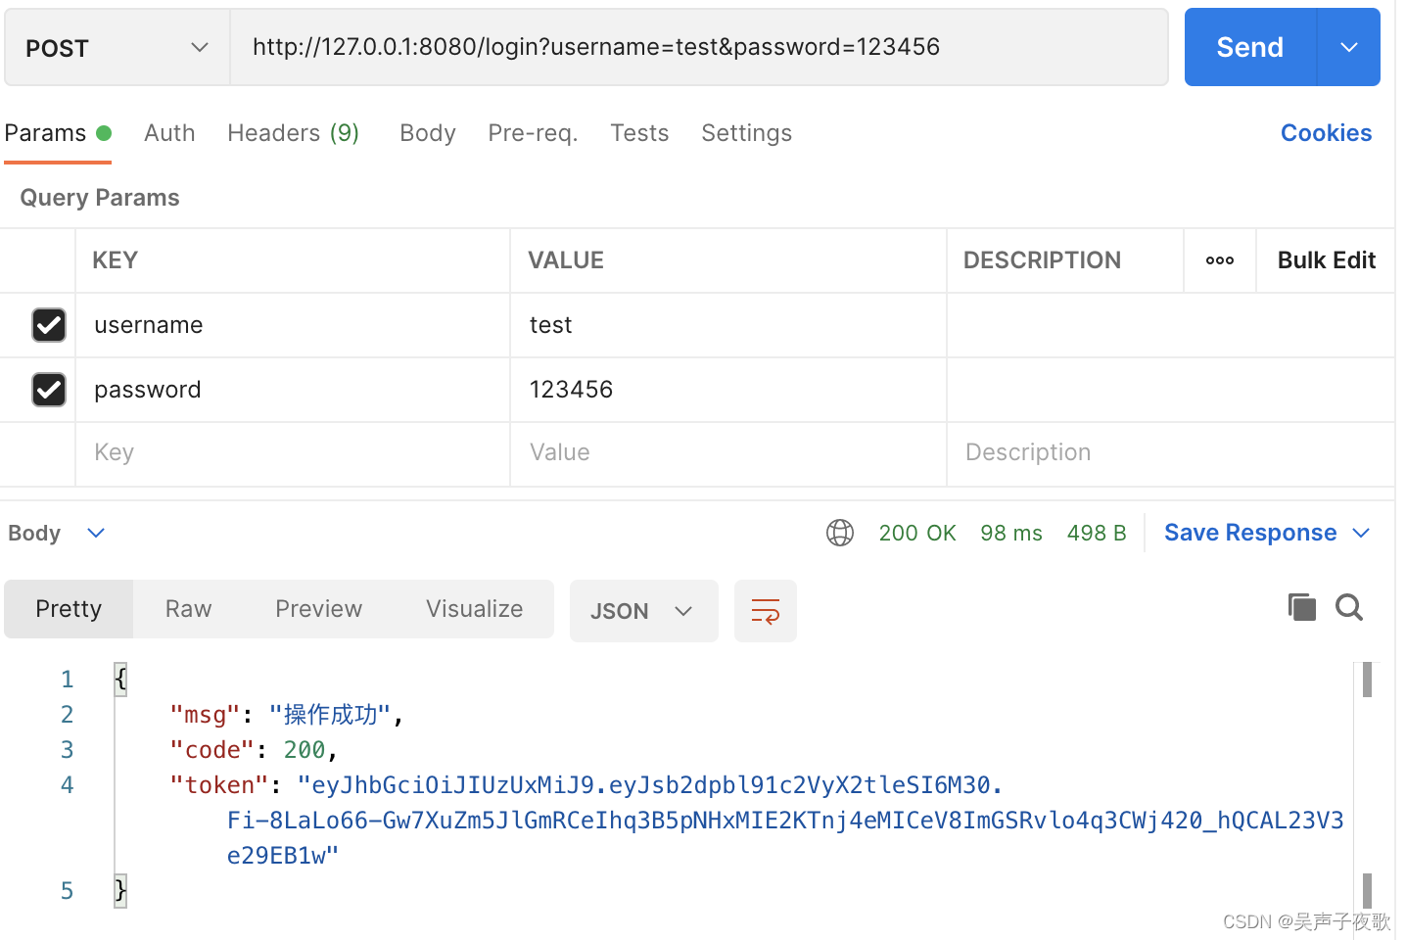The height and width of the screenshot is (940, 1406).
Task: Switch to the Params tab
Action: [x=58, y=133]
